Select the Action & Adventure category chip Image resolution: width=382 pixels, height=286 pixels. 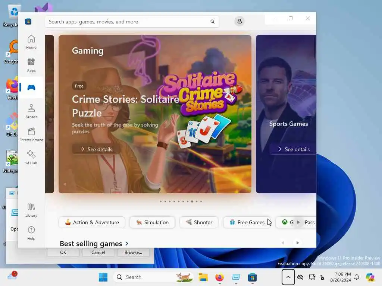point(92,222)
